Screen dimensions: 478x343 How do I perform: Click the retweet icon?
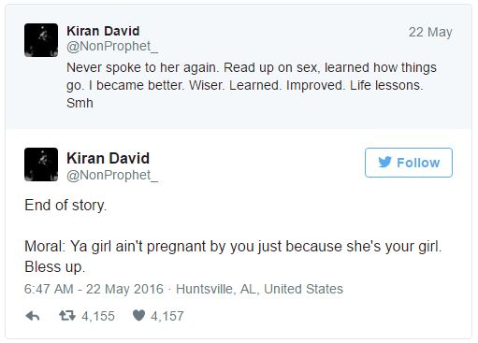click(67, 316)
